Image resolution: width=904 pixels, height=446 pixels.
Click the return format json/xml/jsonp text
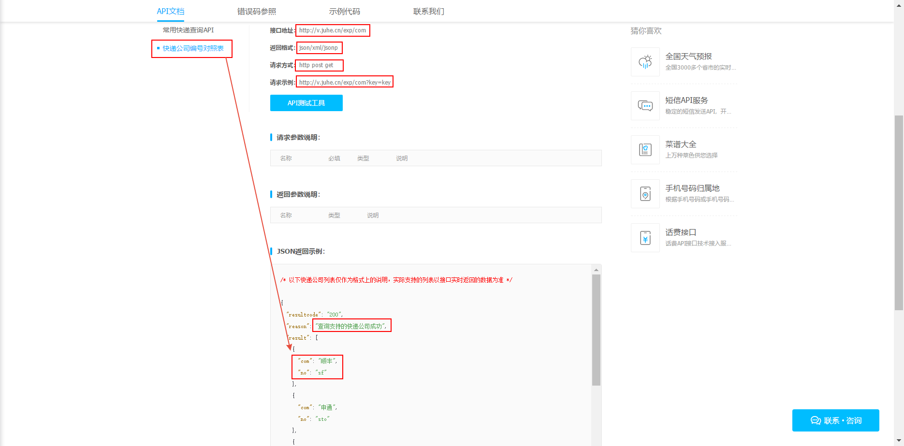(319, 48)
